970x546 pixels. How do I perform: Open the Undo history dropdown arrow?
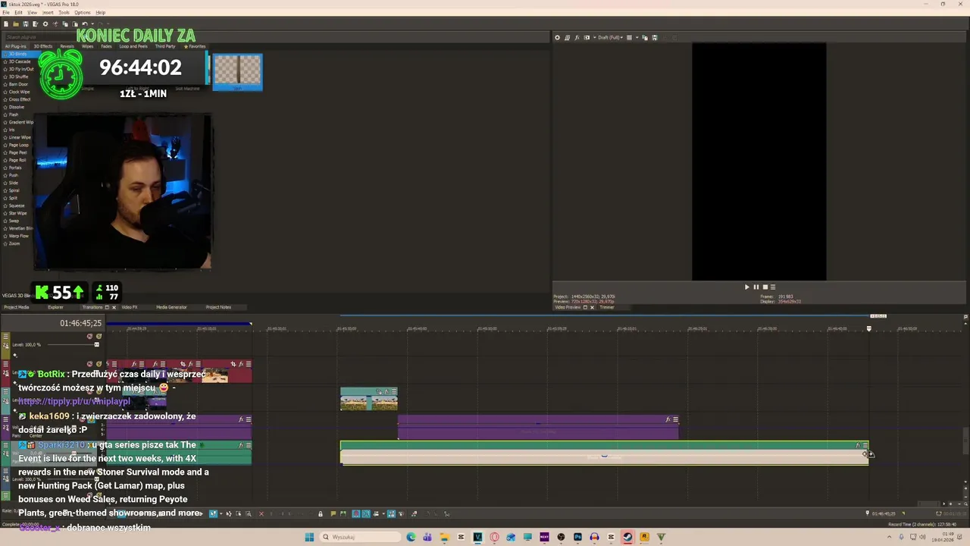click(92, 24)
